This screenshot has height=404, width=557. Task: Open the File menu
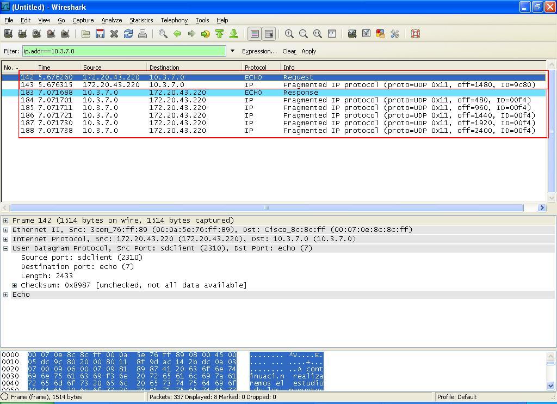coord(9,20)
